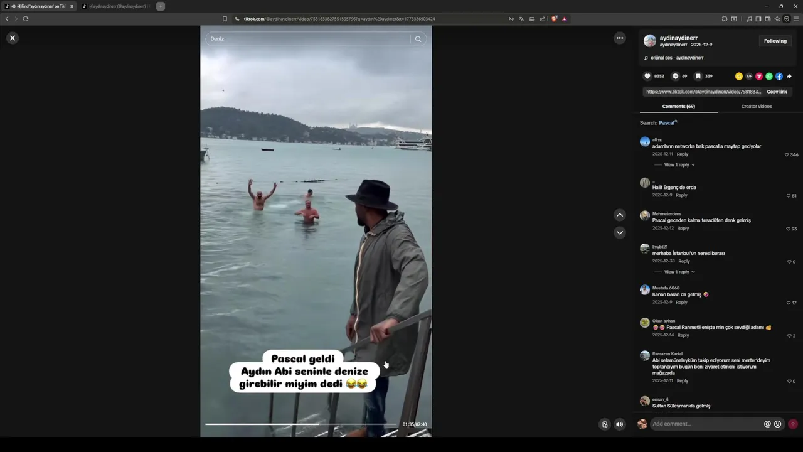Switch to the Creator videos tab
Viewport: 803px width, 452px height.
756,106
